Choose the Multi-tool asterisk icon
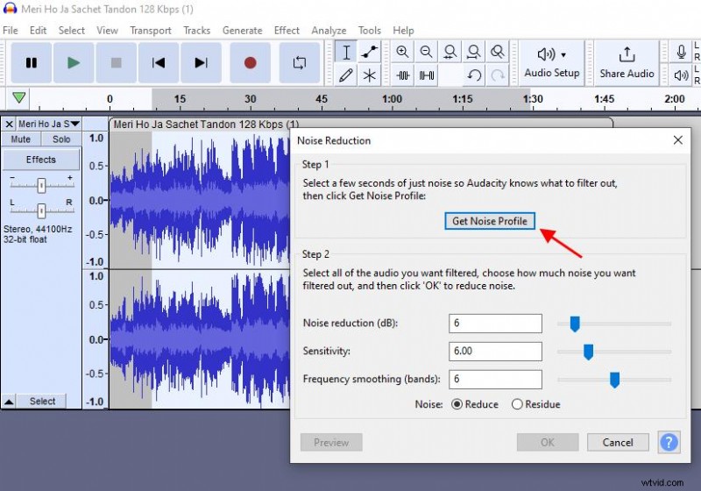The height and width of the screenshot is (491, 701). point(369,75)
